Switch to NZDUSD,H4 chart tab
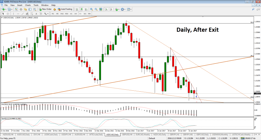Viewport: 261px width, 140px height. [8, 135]
